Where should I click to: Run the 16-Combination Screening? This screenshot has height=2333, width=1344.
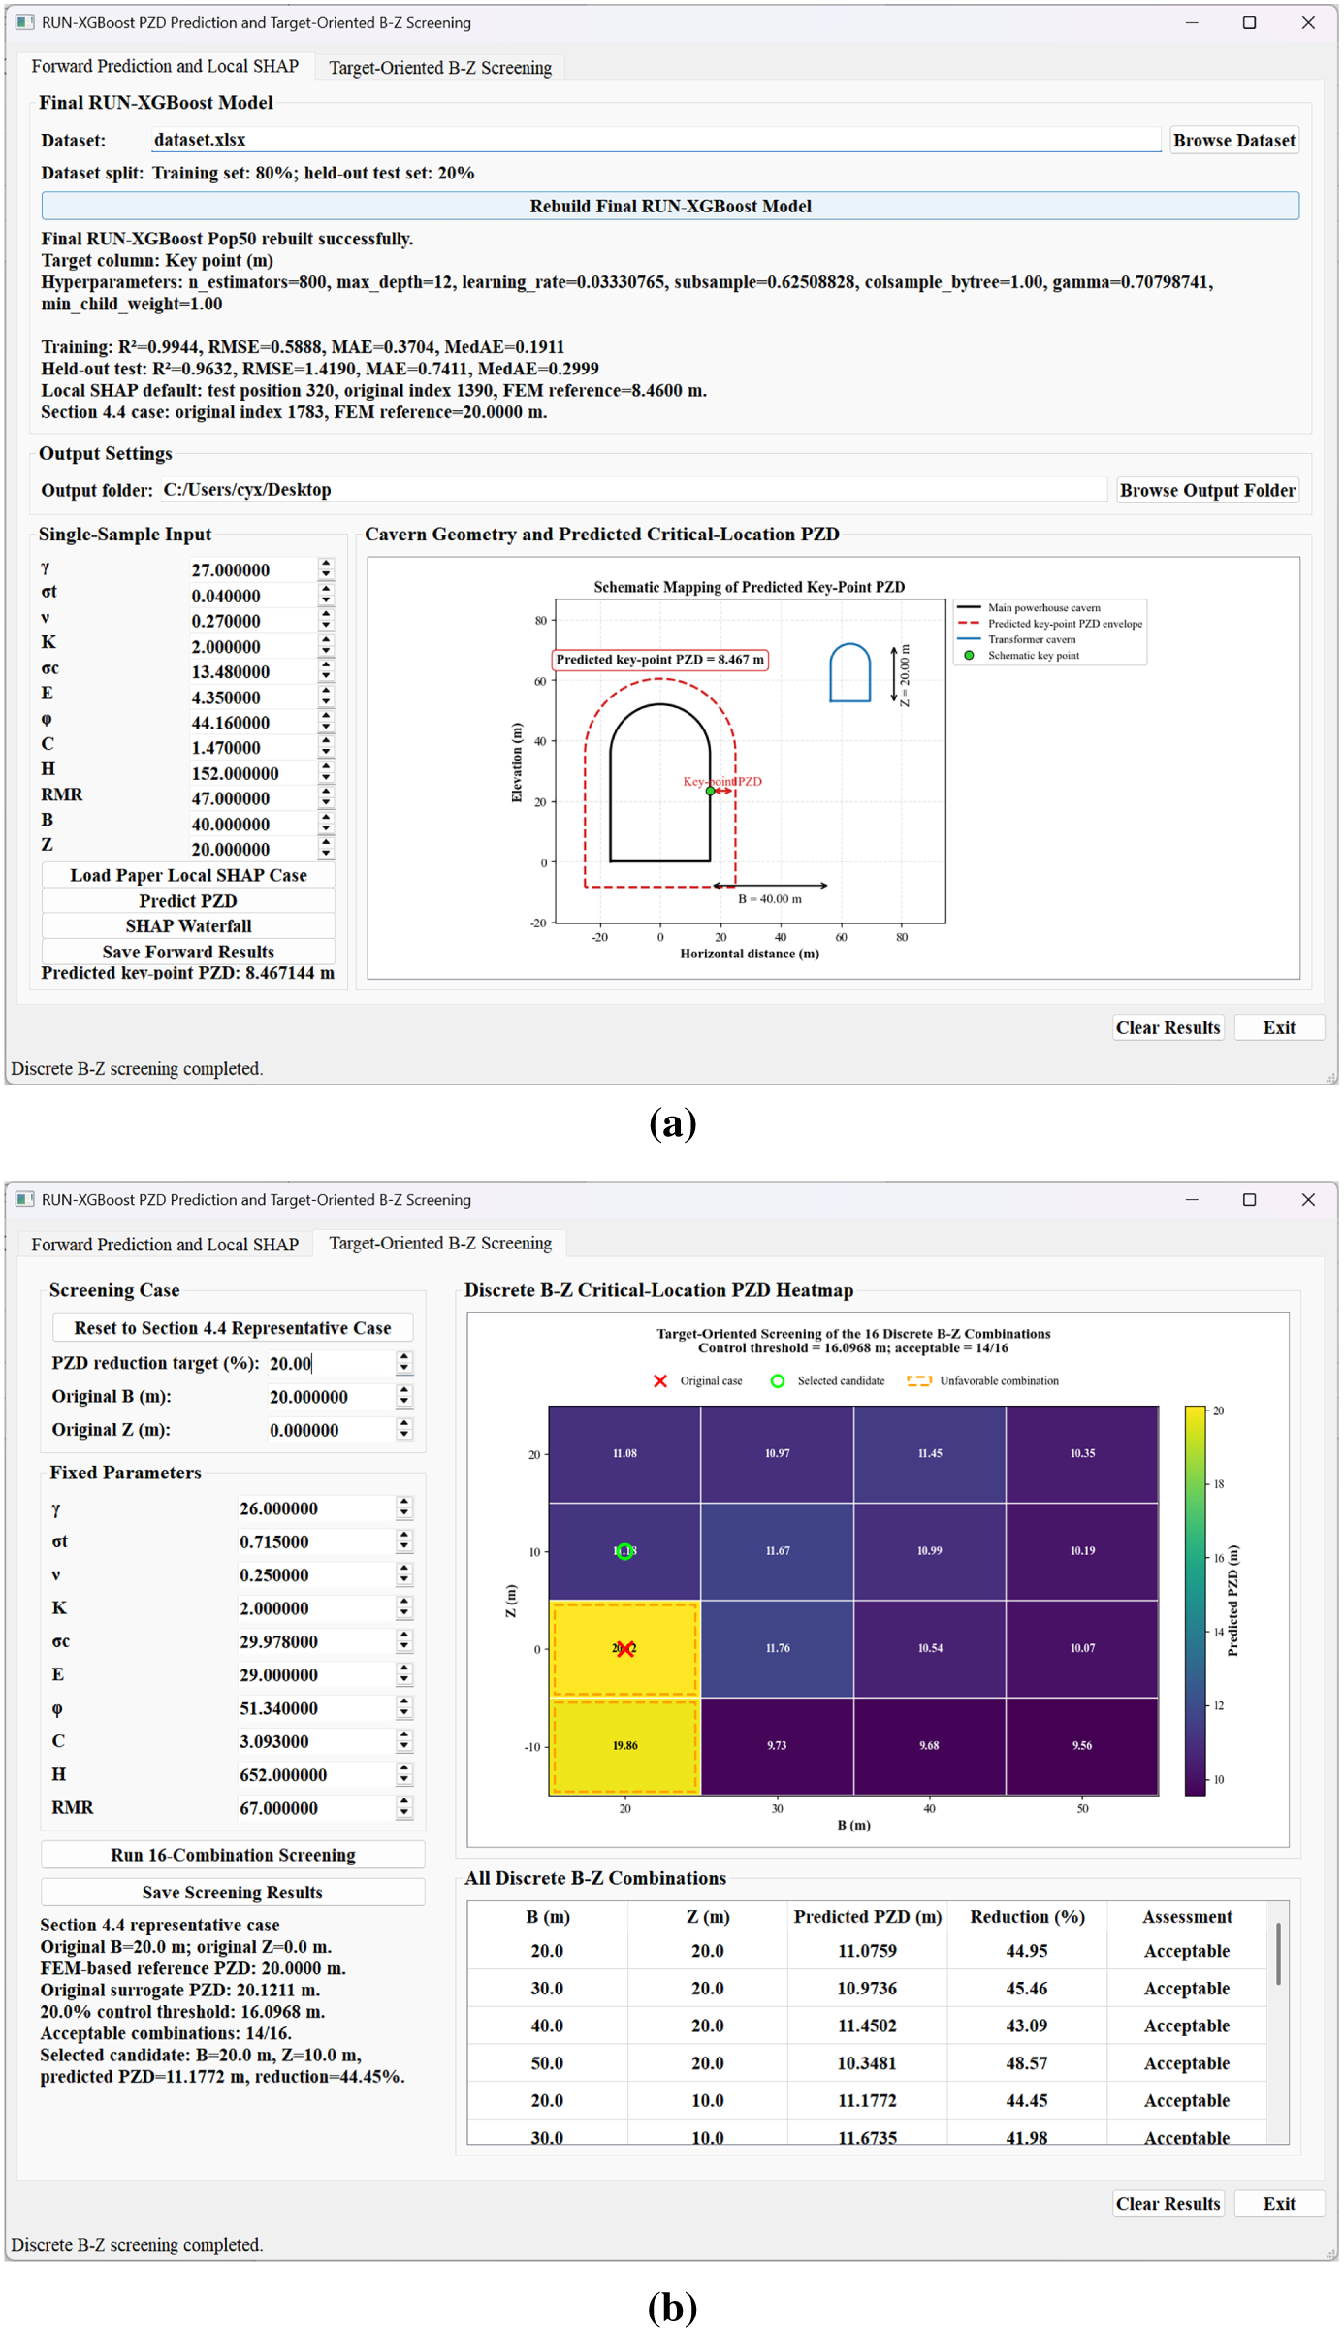coord(233,1855)
